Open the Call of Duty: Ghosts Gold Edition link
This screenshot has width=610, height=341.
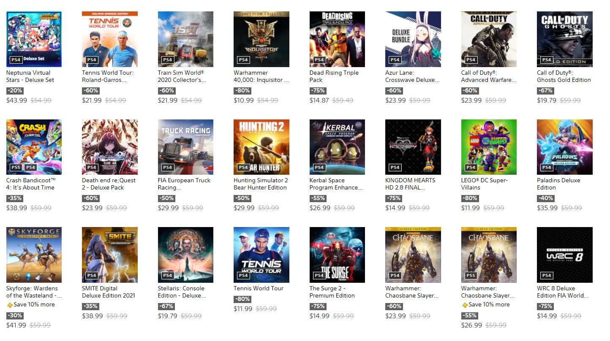[564, 76]
